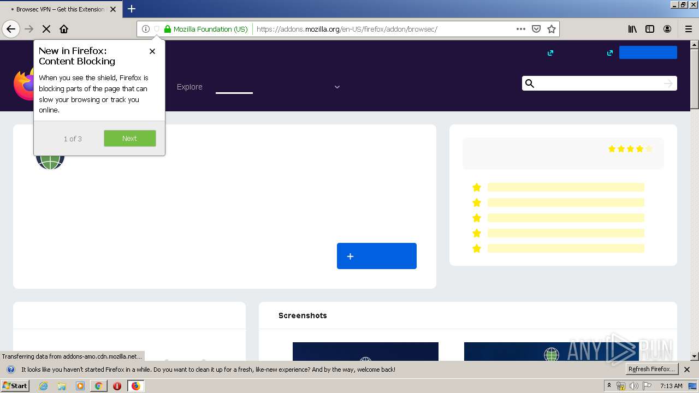Click the overall star rating
The width and height of the screenshot is (699, 393).
[630, 148]
